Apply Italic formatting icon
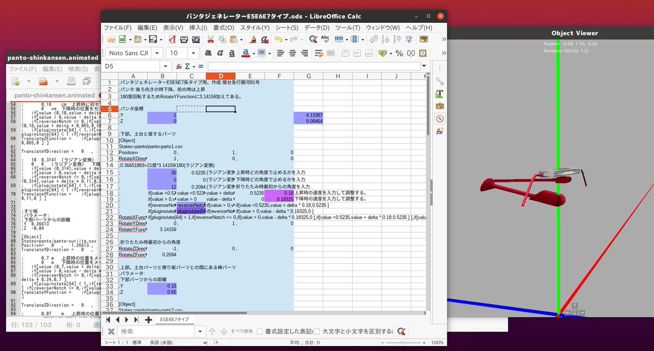654x351 pixels. (x=220, y=53)
